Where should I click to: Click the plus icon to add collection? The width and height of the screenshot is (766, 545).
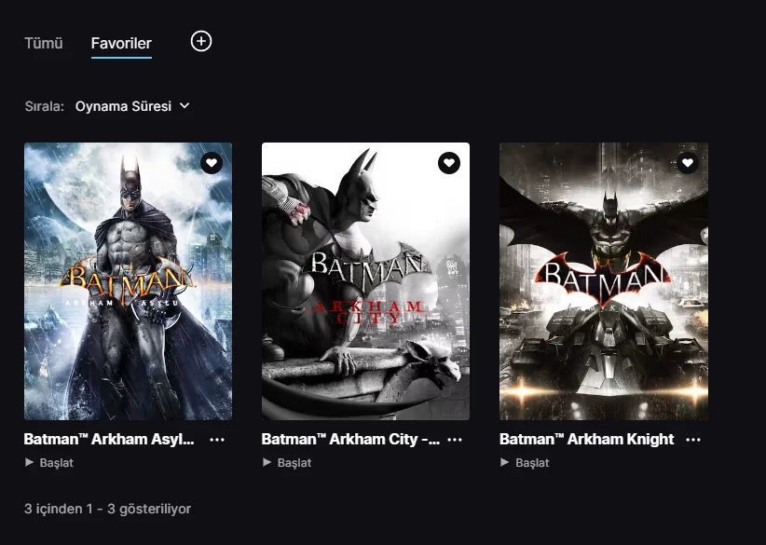(x=201, y=41)
